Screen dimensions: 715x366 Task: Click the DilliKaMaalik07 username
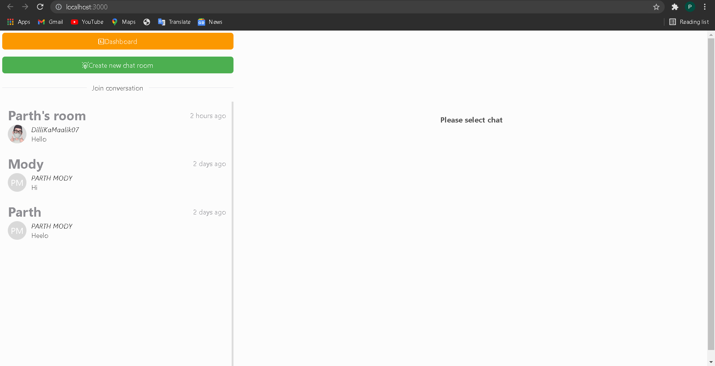click(x=55, y=130)
